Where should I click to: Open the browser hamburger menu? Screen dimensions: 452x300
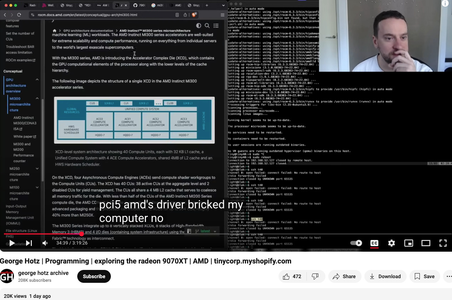(x=222, y=15)
